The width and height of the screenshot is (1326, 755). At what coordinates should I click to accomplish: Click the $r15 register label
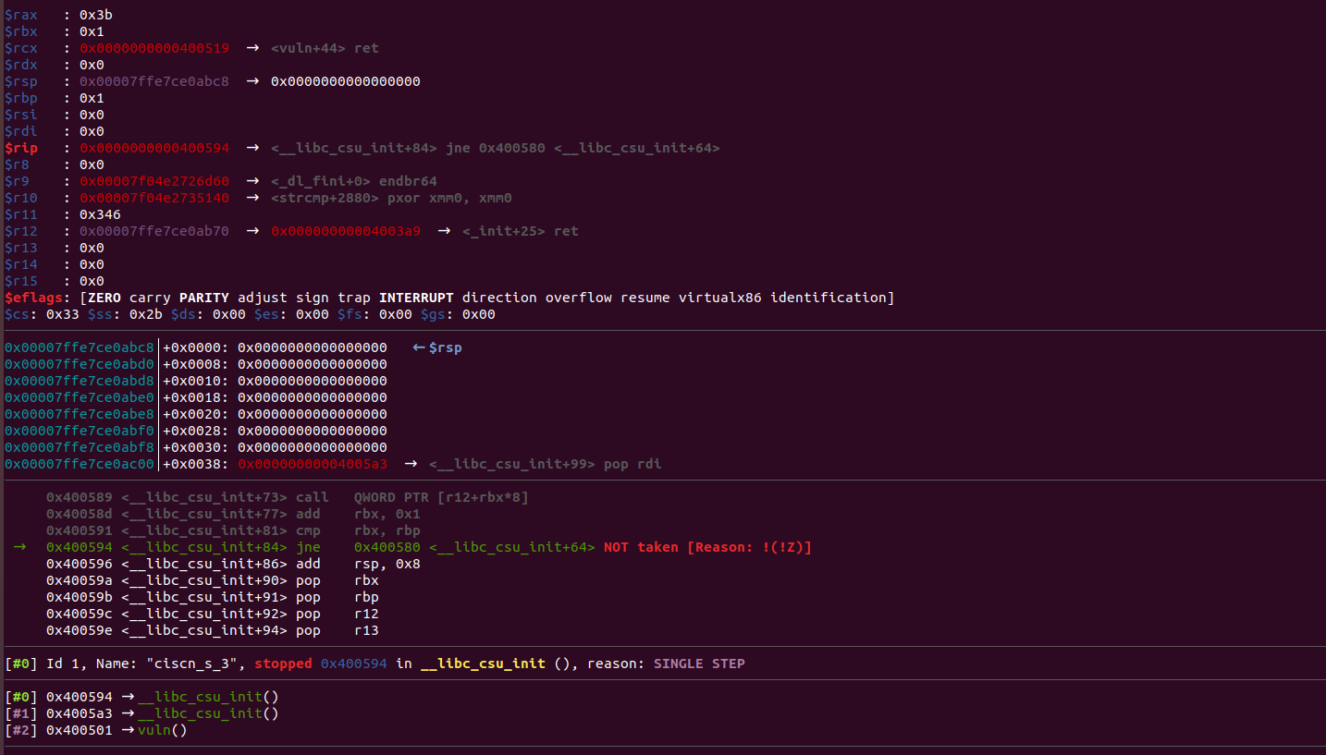(21, 281)
